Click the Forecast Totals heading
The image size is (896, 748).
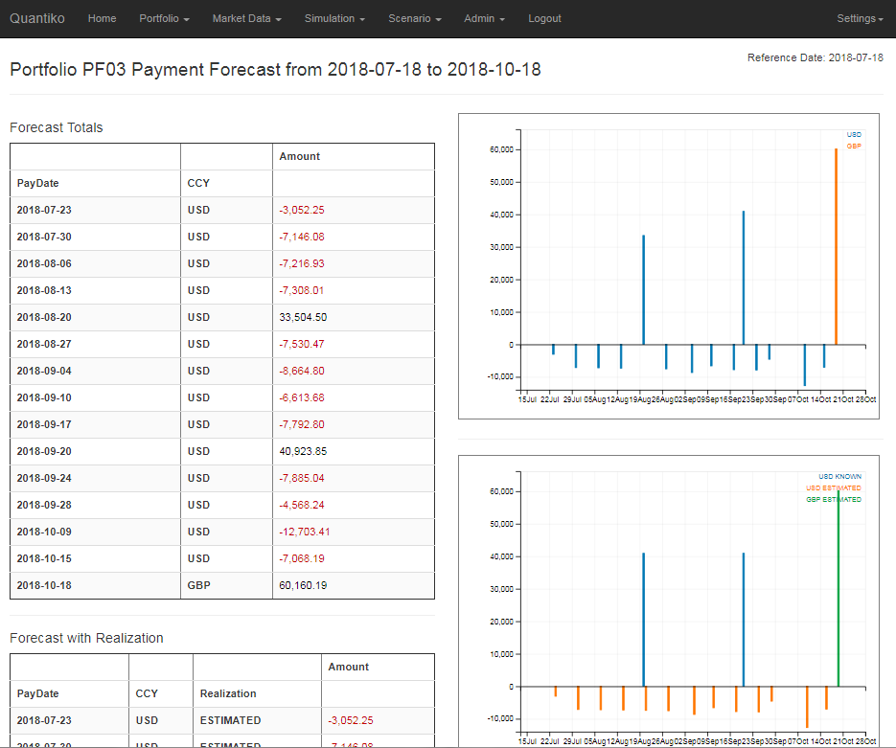[56, 127]
